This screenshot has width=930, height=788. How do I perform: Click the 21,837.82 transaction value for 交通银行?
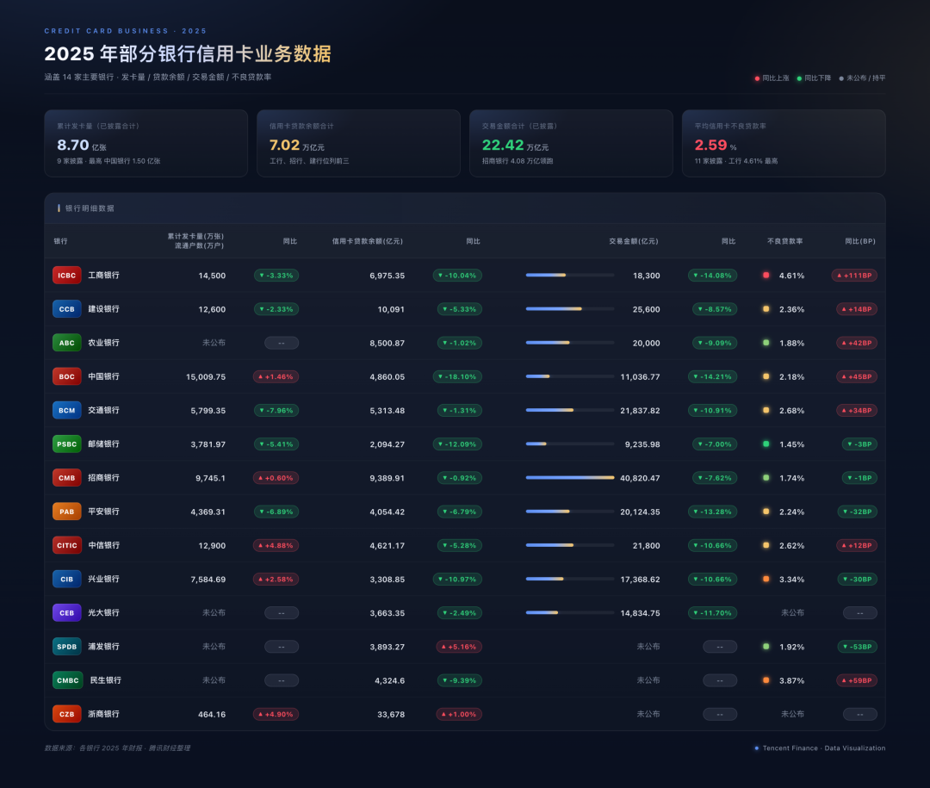640,411
